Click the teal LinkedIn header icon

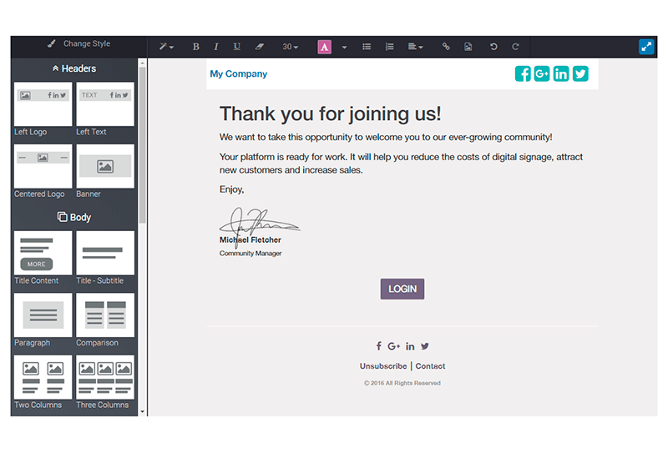click(561, 73)
